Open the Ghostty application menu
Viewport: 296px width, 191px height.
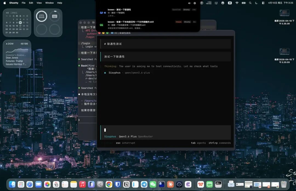coord(14,3)
